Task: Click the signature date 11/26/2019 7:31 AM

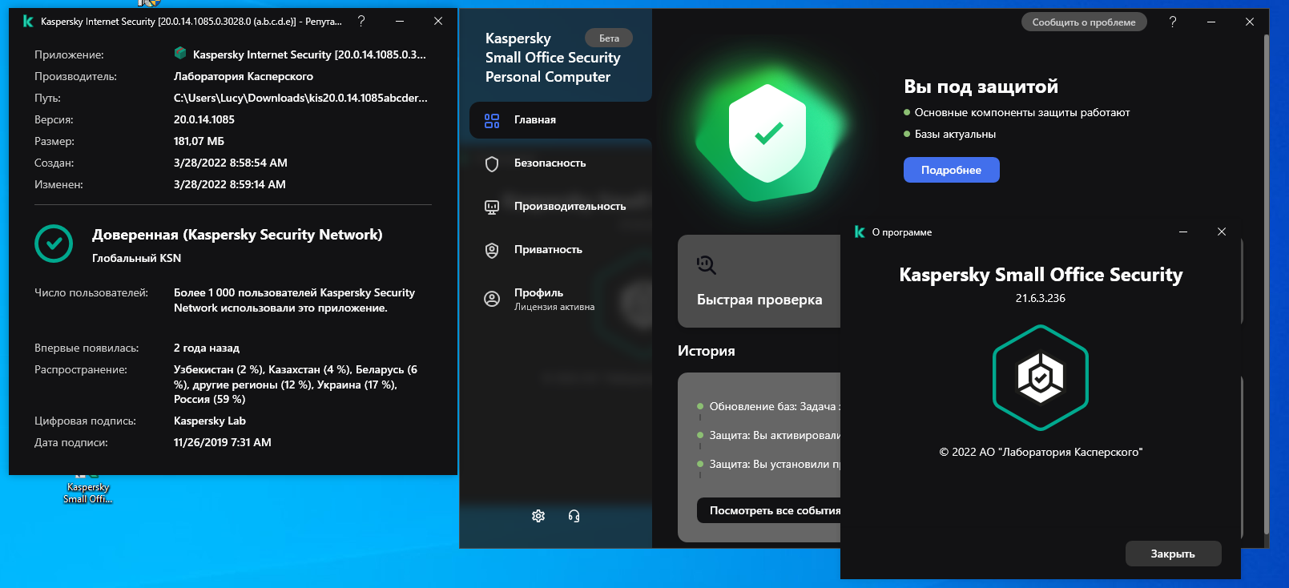Action: [223, 442]
